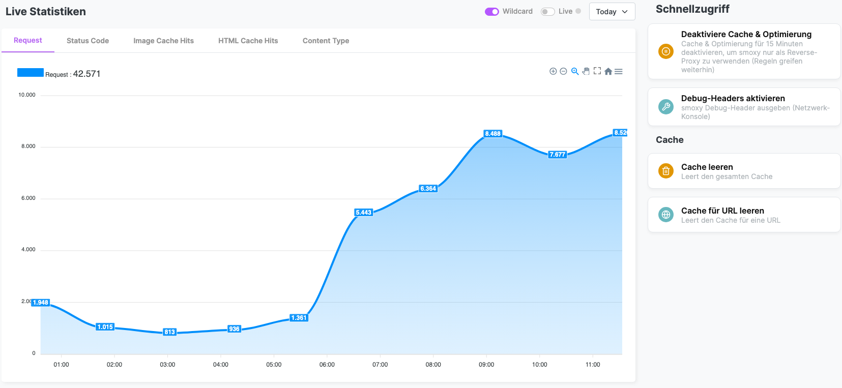
Task: Open the Image Cache Hits tab
Action: tap(163, 41)
